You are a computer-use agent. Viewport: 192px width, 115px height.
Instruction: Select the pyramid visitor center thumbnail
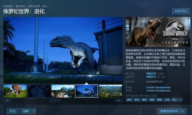click(x=63, y=91)
